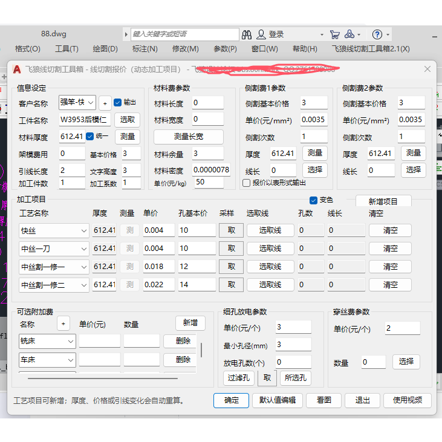Screen dimensions: 442x442
Task: Click the 最小孔径(mm) input field
Action: (293, 345)
